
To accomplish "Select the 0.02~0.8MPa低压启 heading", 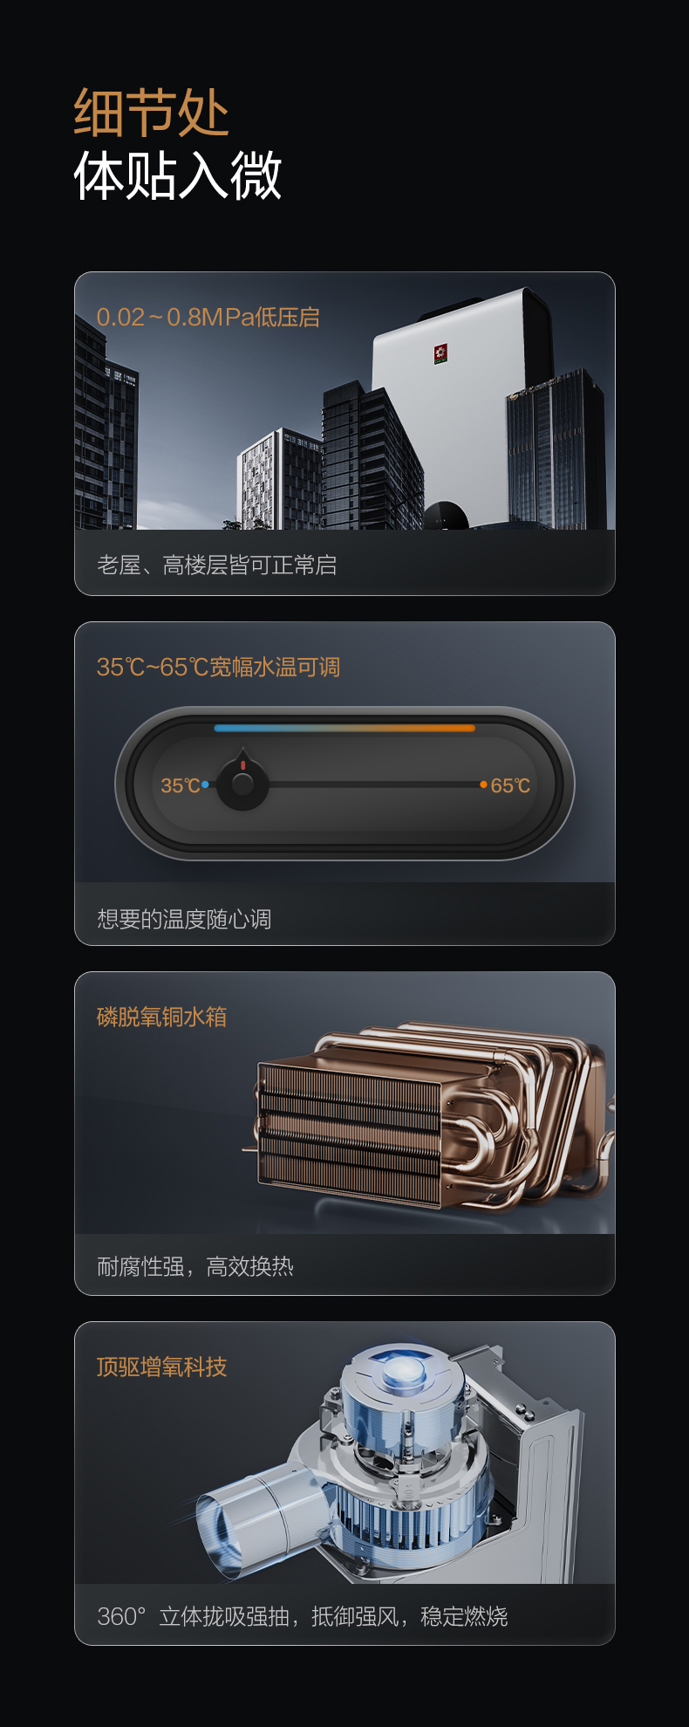I will [208, 317].
